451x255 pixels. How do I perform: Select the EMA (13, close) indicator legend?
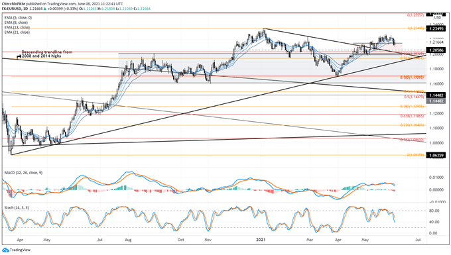coord(17,27)
